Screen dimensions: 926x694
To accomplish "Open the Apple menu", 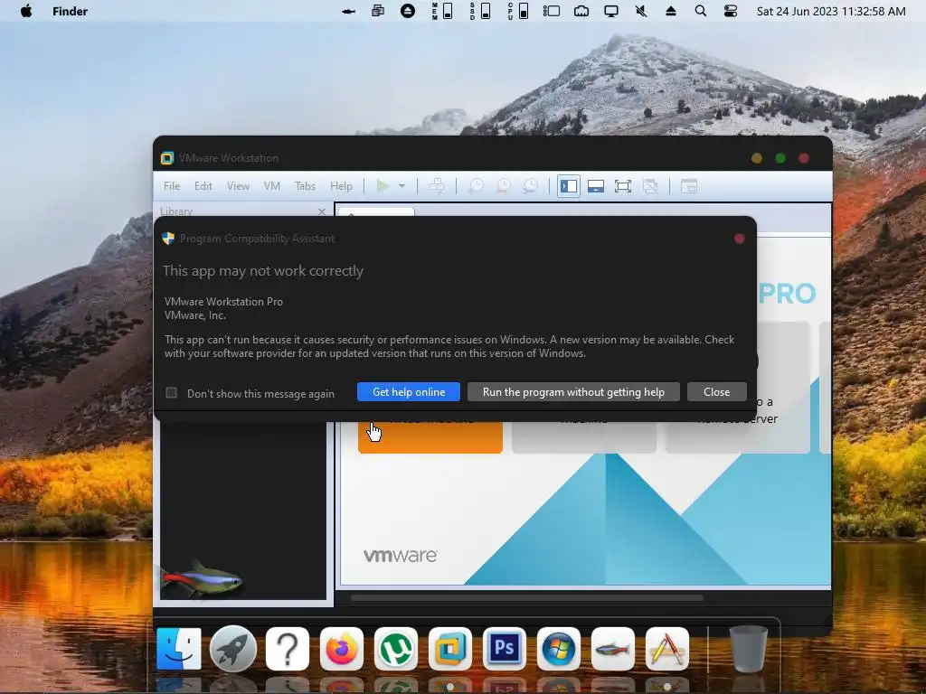I will (x=26, y=11).
